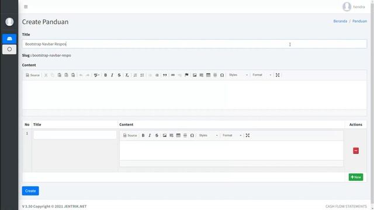Open Format dropdown in main editor
374x210 pixels.
tap(262, 75)
